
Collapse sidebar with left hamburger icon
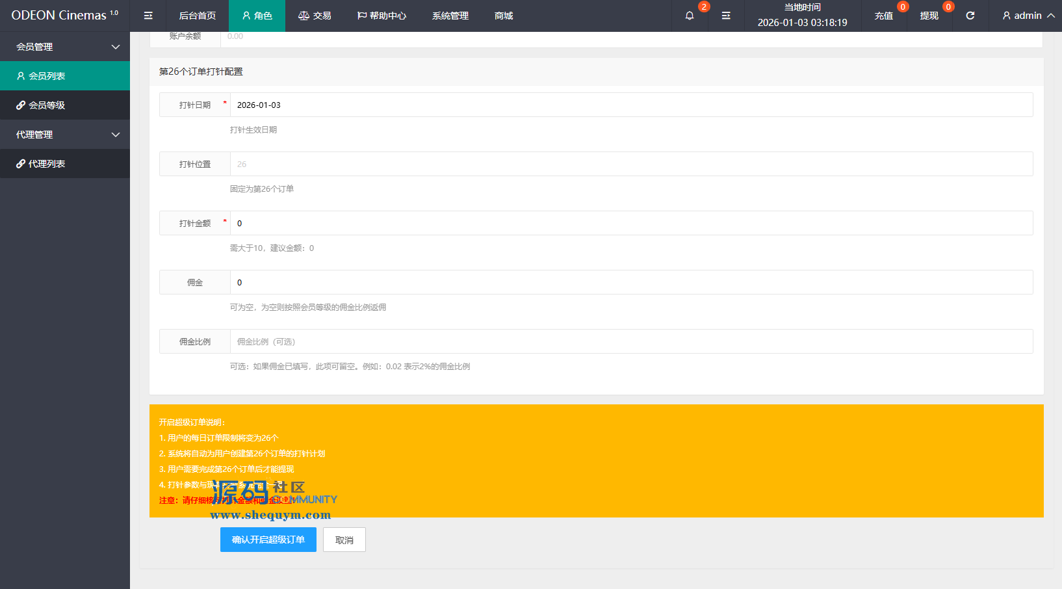[x=148, y=16]
